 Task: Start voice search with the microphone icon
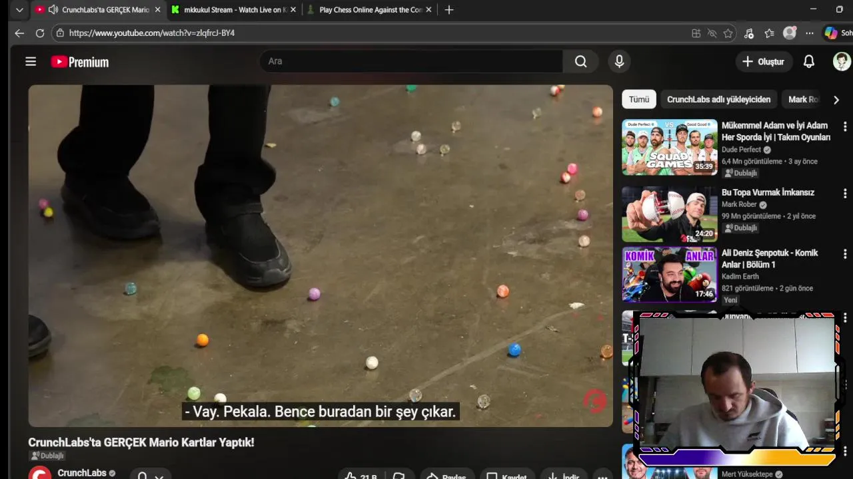(619, 61)
